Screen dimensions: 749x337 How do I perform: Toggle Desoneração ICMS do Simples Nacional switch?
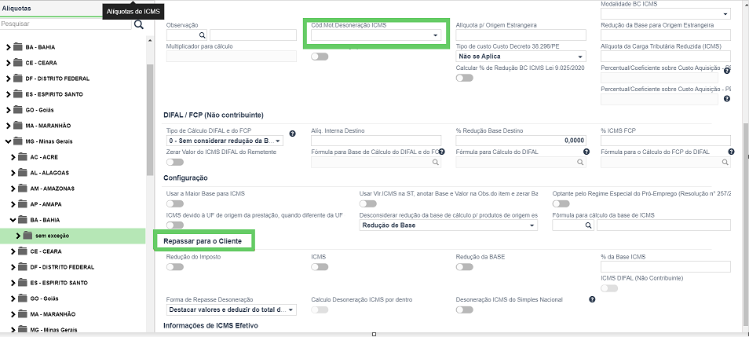(464, 310)
